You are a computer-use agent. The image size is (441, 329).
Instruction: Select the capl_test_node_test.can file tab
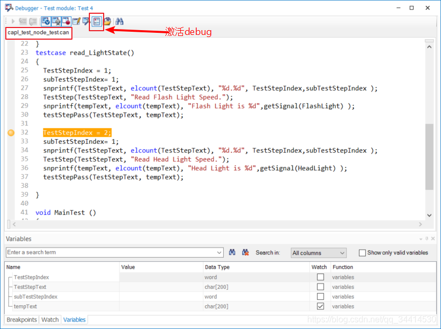point(38,33)
